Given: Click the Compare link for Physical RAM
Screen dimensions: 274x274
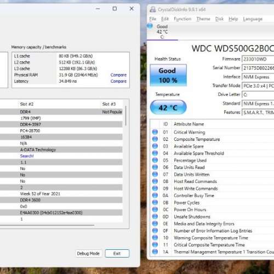Looking at the screenshot, I should point(118,75).
